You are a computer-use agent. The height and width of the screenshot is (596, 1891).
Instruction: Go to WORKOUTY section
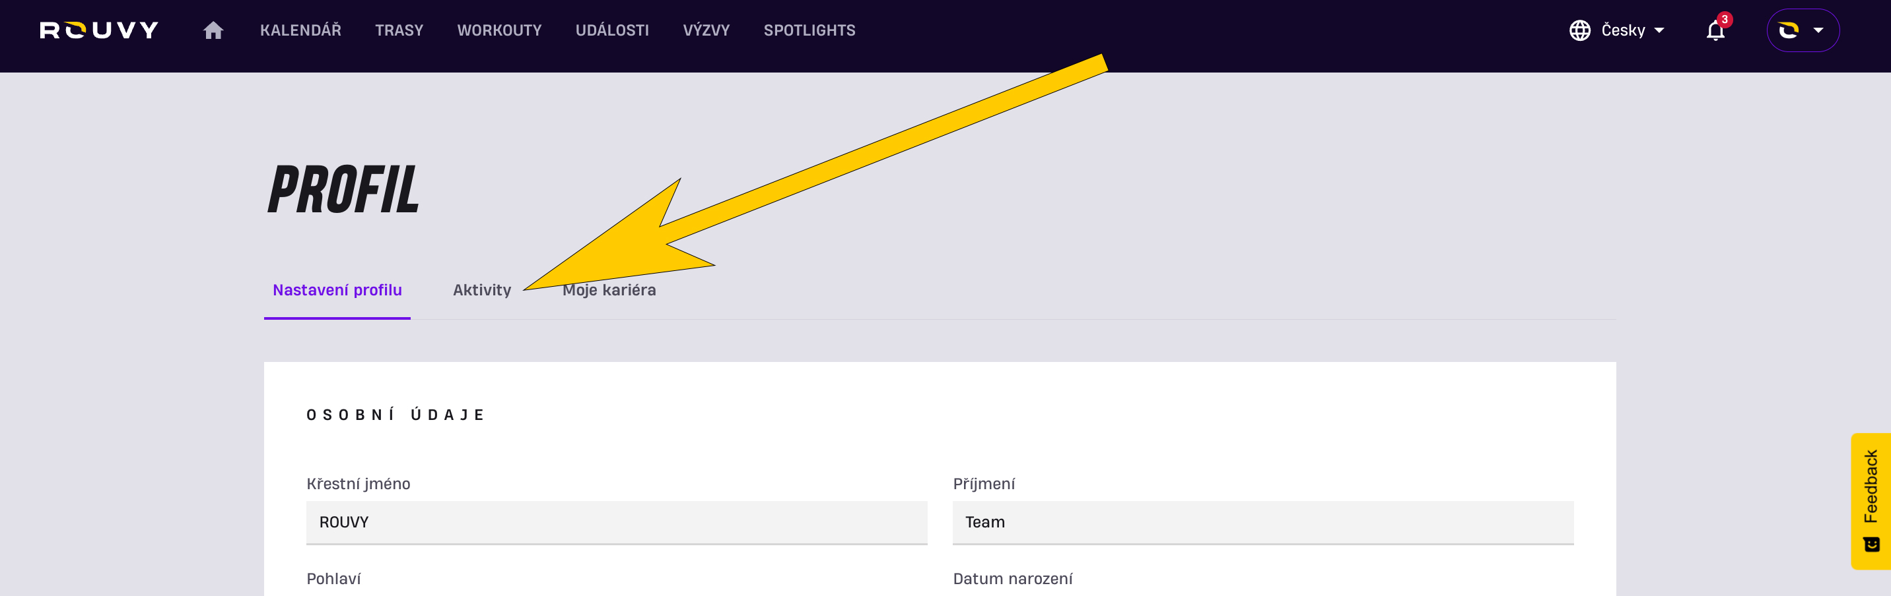click(499, 30)
